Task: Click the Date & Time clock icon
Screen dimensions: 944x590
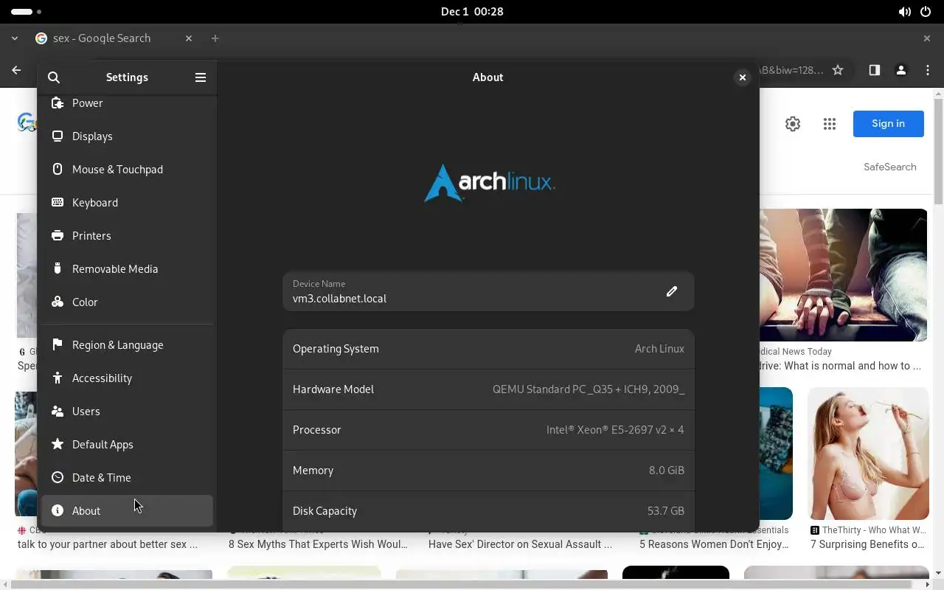Action: [x=58, y=477]
